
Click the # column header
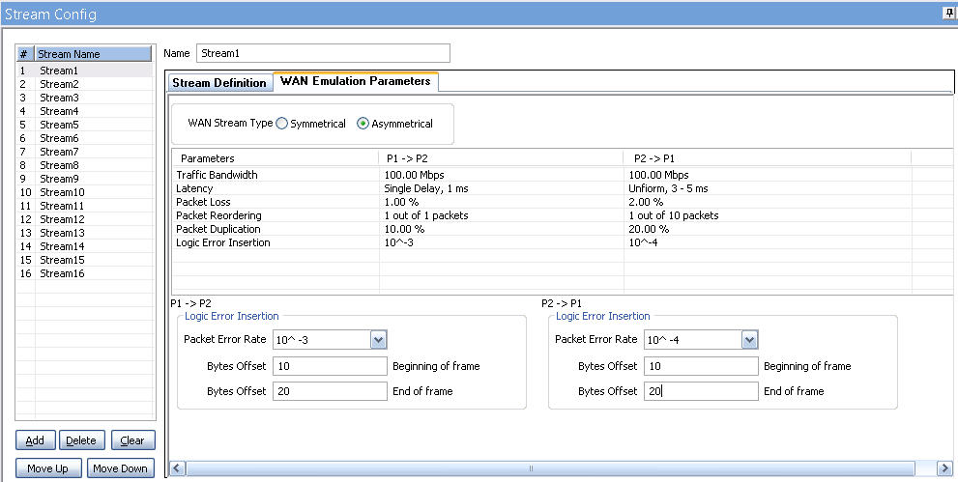click(x=26, y=54)
